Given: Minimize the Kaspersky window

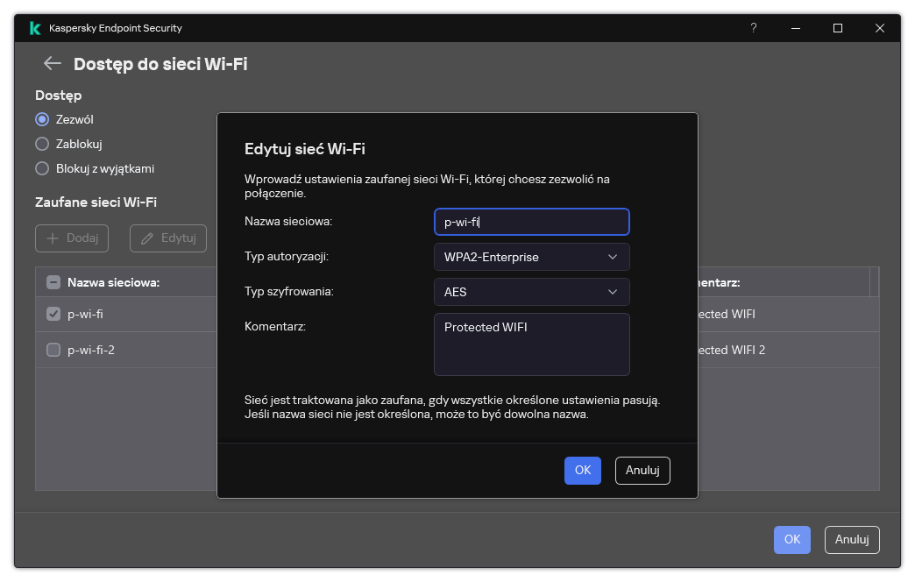Looking at the screenshot, I should (x=796, y=28).
